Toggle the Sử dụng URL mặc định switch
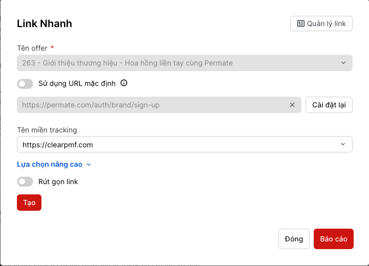Viewport: 369px width, 266px height. (x=25, y=84)
